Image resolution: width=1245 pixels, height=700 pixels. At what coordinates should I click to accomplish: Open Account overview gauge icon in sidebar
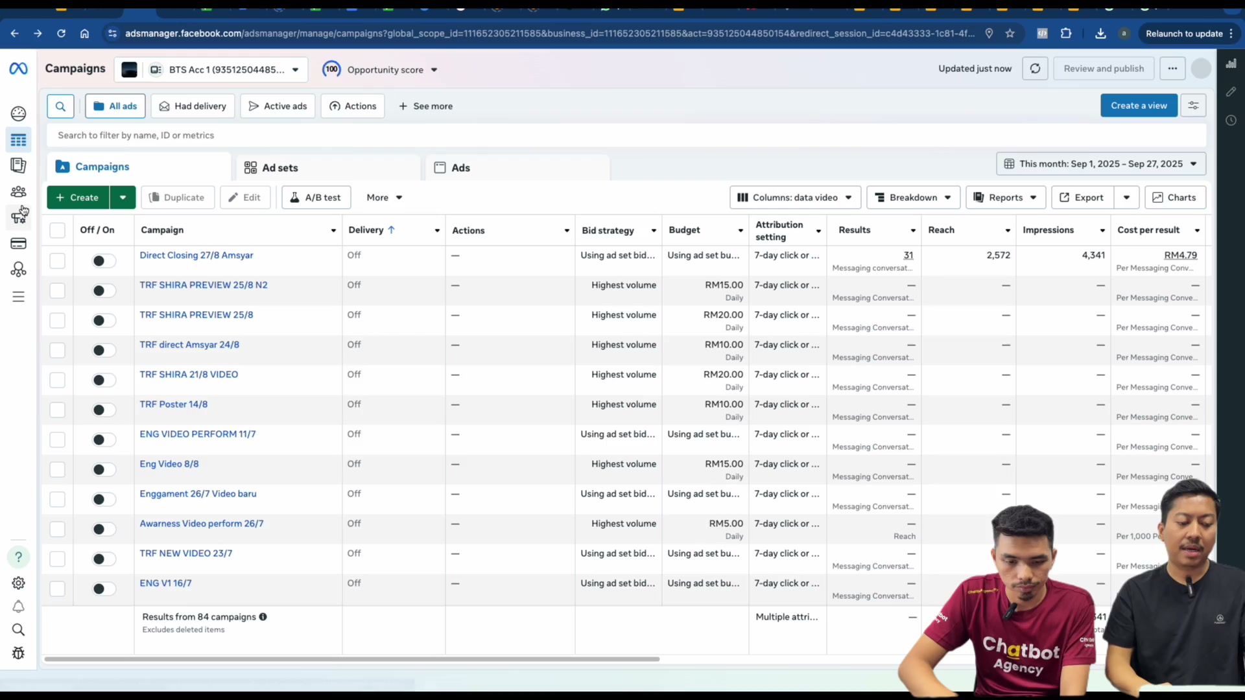(18, 113)
